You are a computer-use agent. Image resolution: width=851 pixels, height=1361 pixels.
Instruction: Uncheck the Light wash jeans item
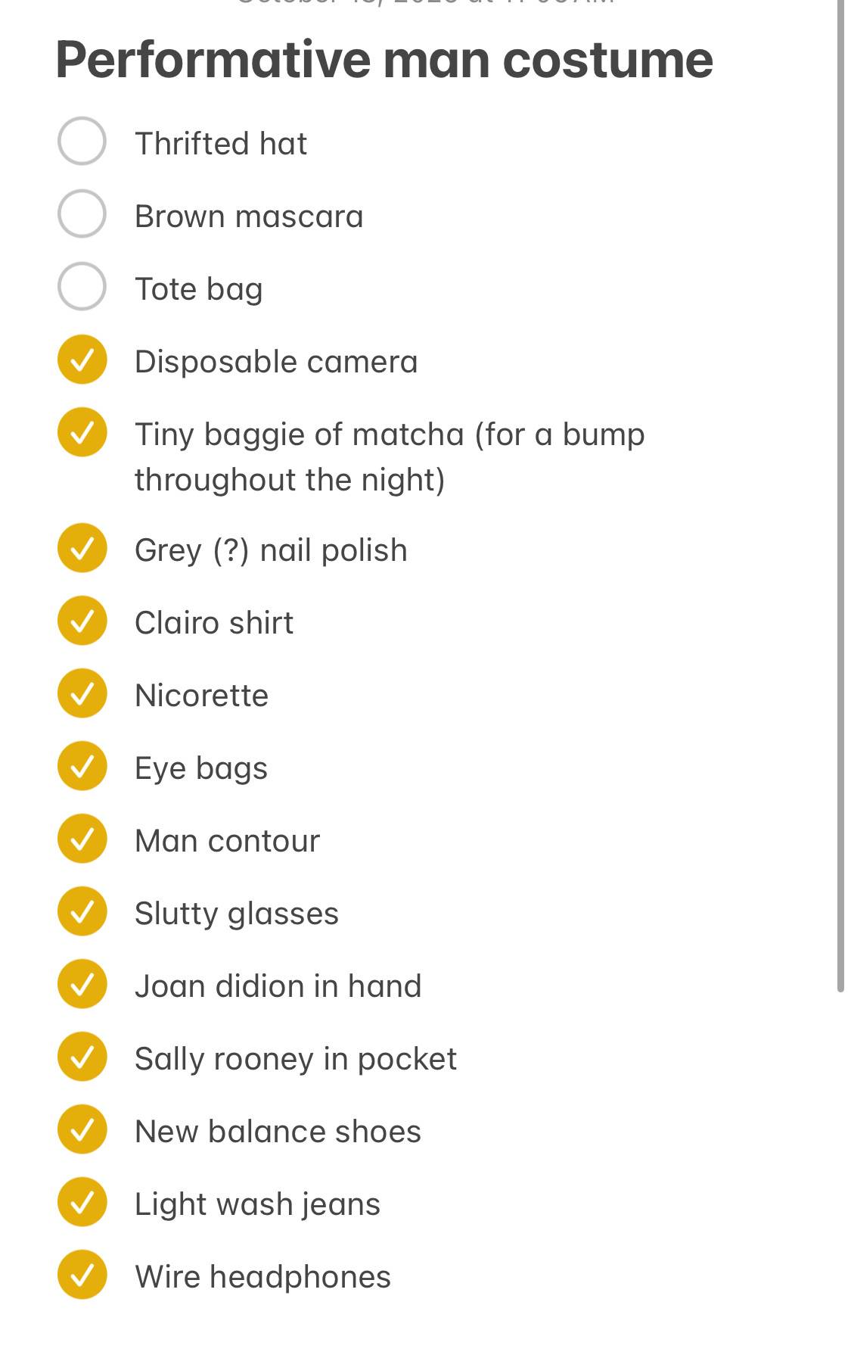[x=82, y=1202]
